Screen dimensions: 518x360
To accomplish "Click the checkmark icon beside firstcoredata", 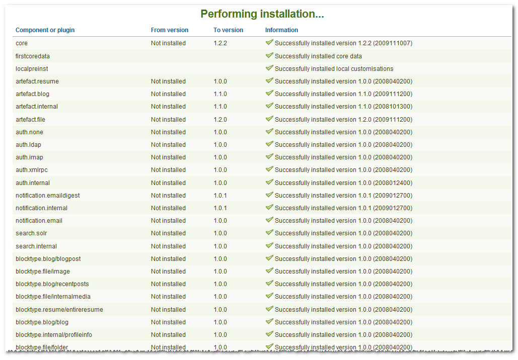I will [269, 55].
